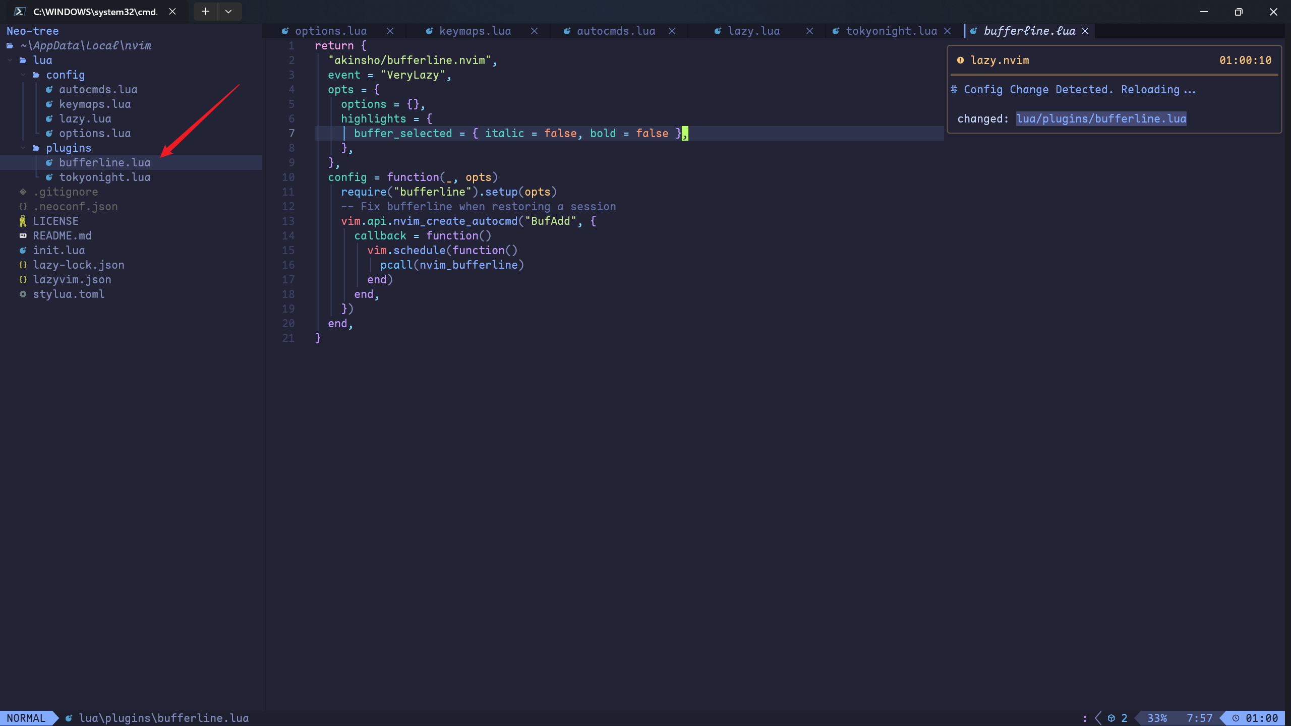
Task: Switch to the options.lua tab
Action: [x=331, y=31]
